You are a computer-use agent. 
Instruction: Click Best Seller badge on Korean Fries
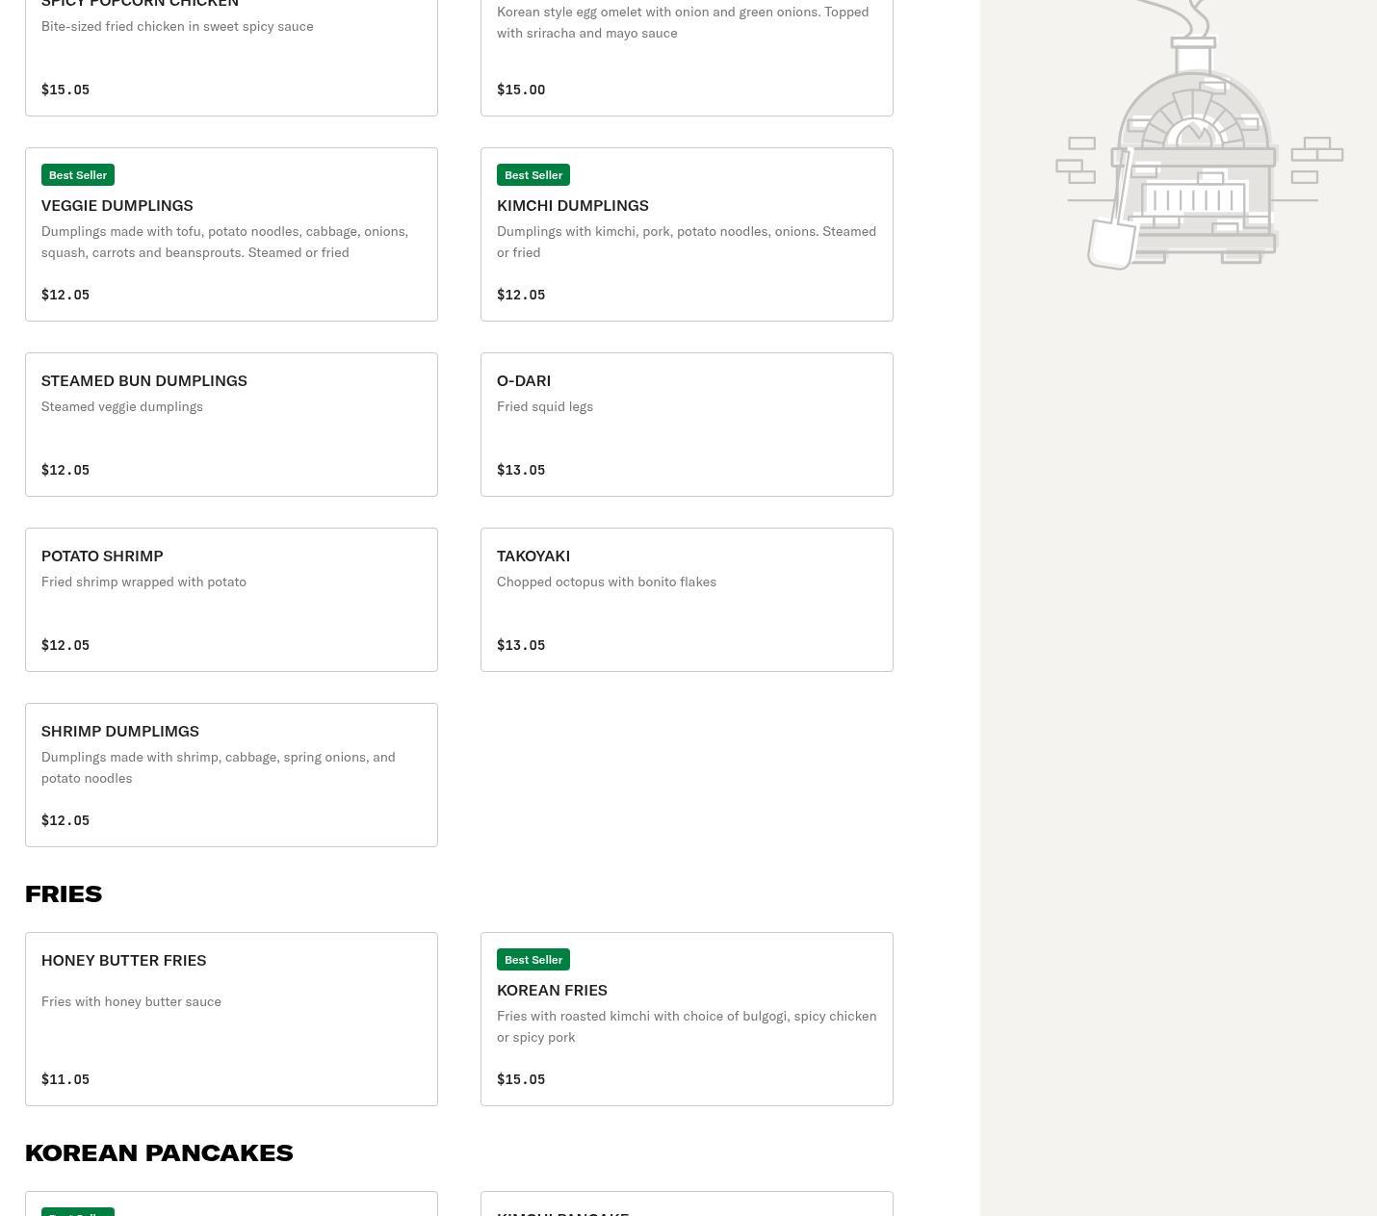click(533, 960)
